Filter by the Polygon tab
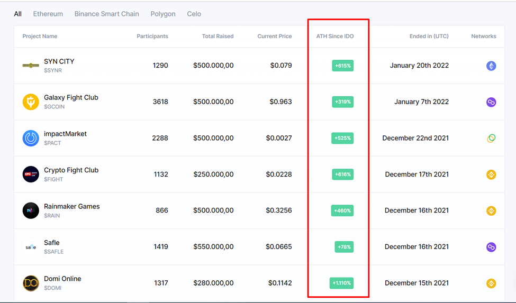Screen dimensions: 516x303 [x=163, y=14]
